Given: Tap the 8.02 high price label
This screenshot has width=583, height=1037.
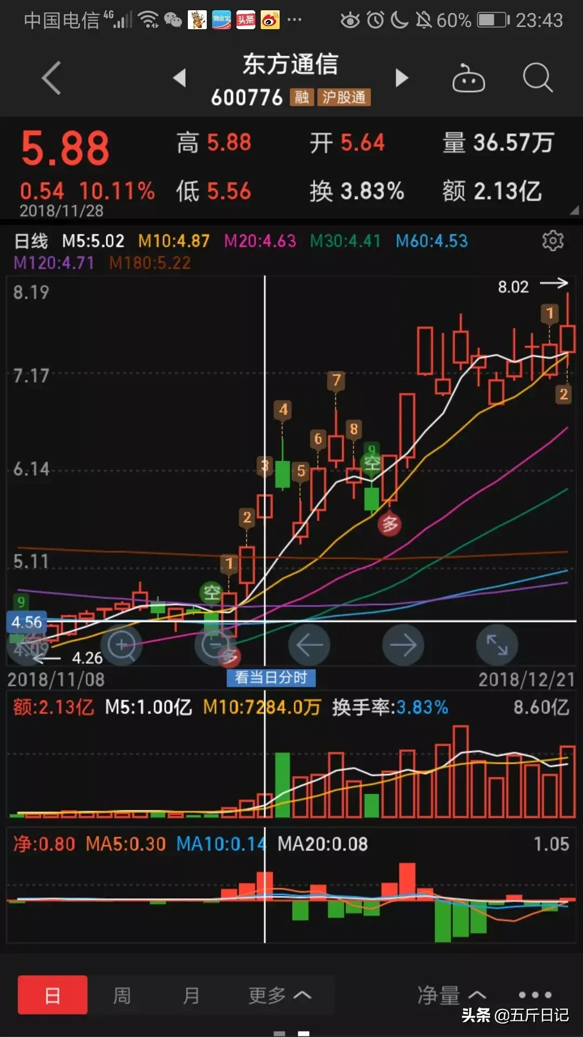Looking at the screenshot, I should (513, 287).
